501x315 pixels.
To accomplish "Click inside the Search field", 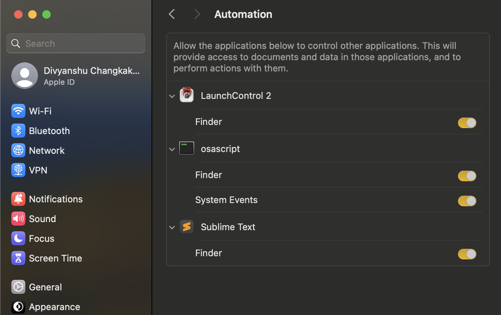I will (75, 43).
